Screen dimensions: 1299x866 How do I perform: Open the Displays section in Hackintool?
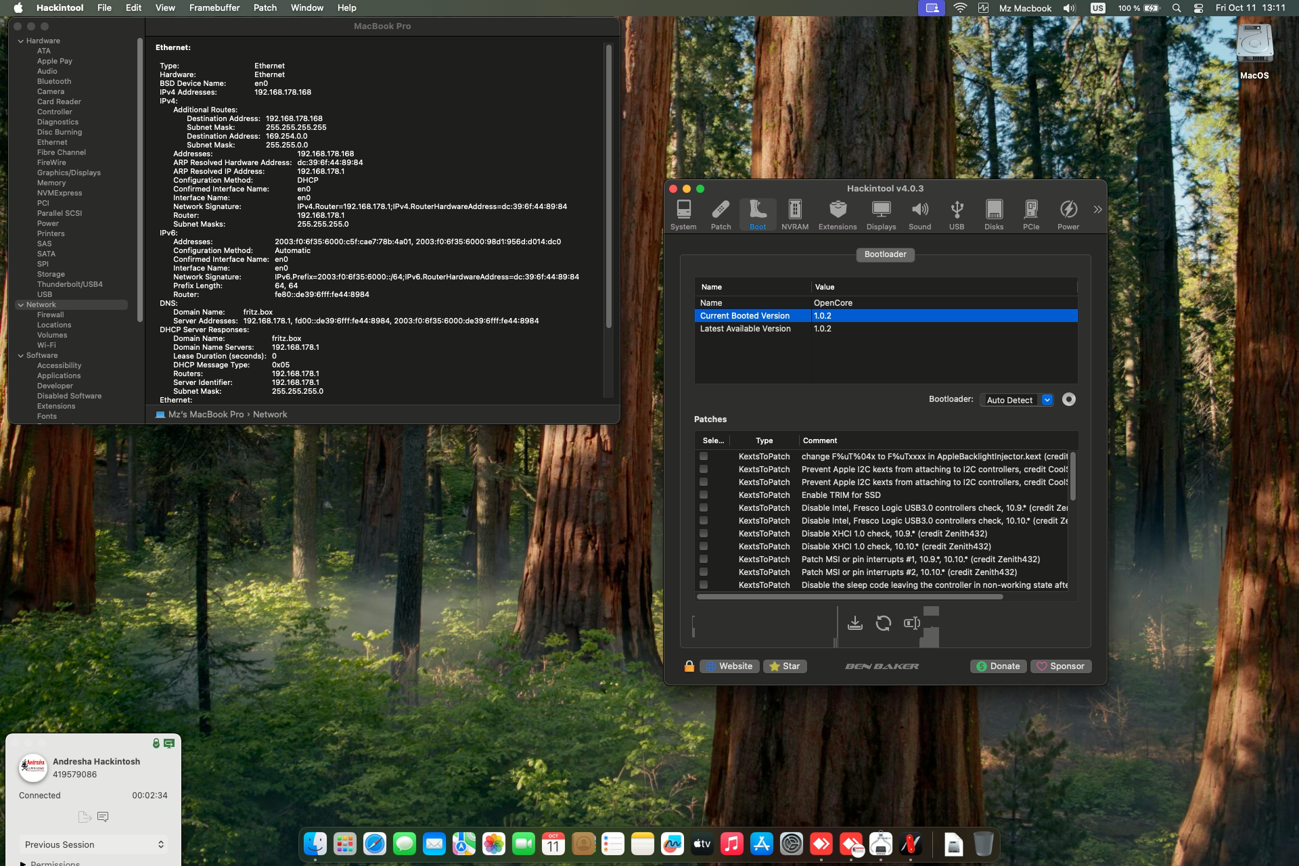point(881,215)
